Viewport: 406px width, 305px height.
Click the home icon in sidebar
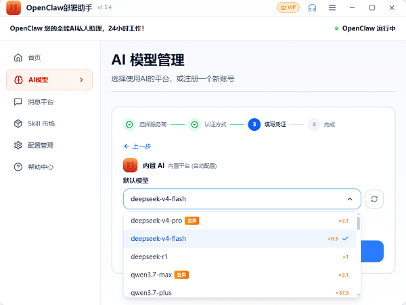coord(18,57)
